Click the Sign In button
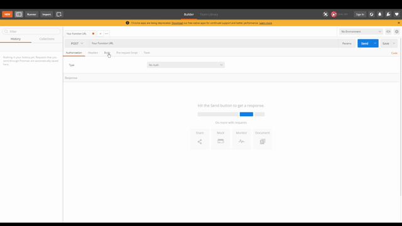 tap(360, 14)
